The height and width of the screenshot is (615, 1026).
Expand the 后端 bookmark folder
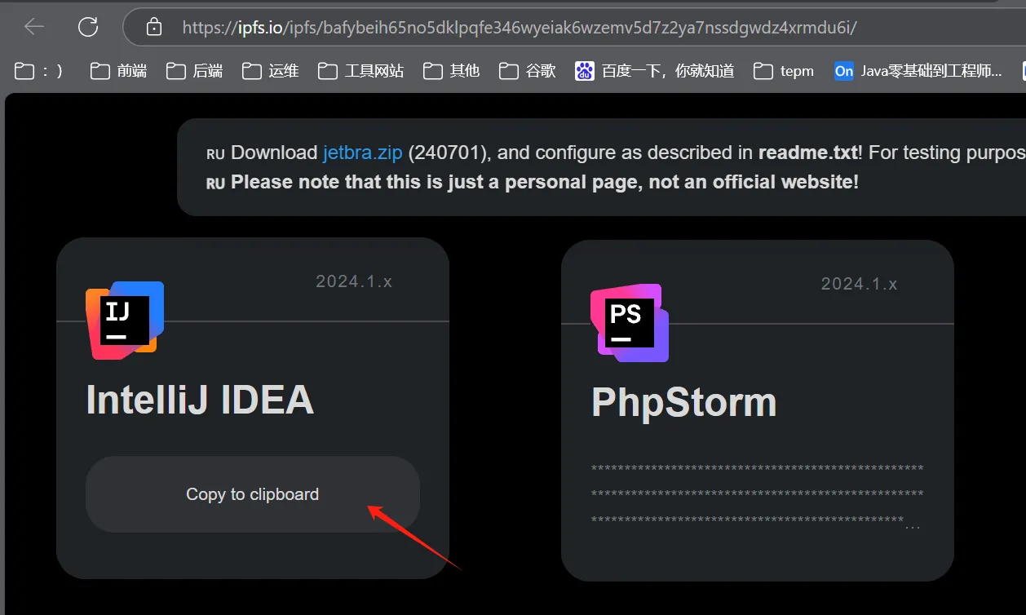[195, 71]
